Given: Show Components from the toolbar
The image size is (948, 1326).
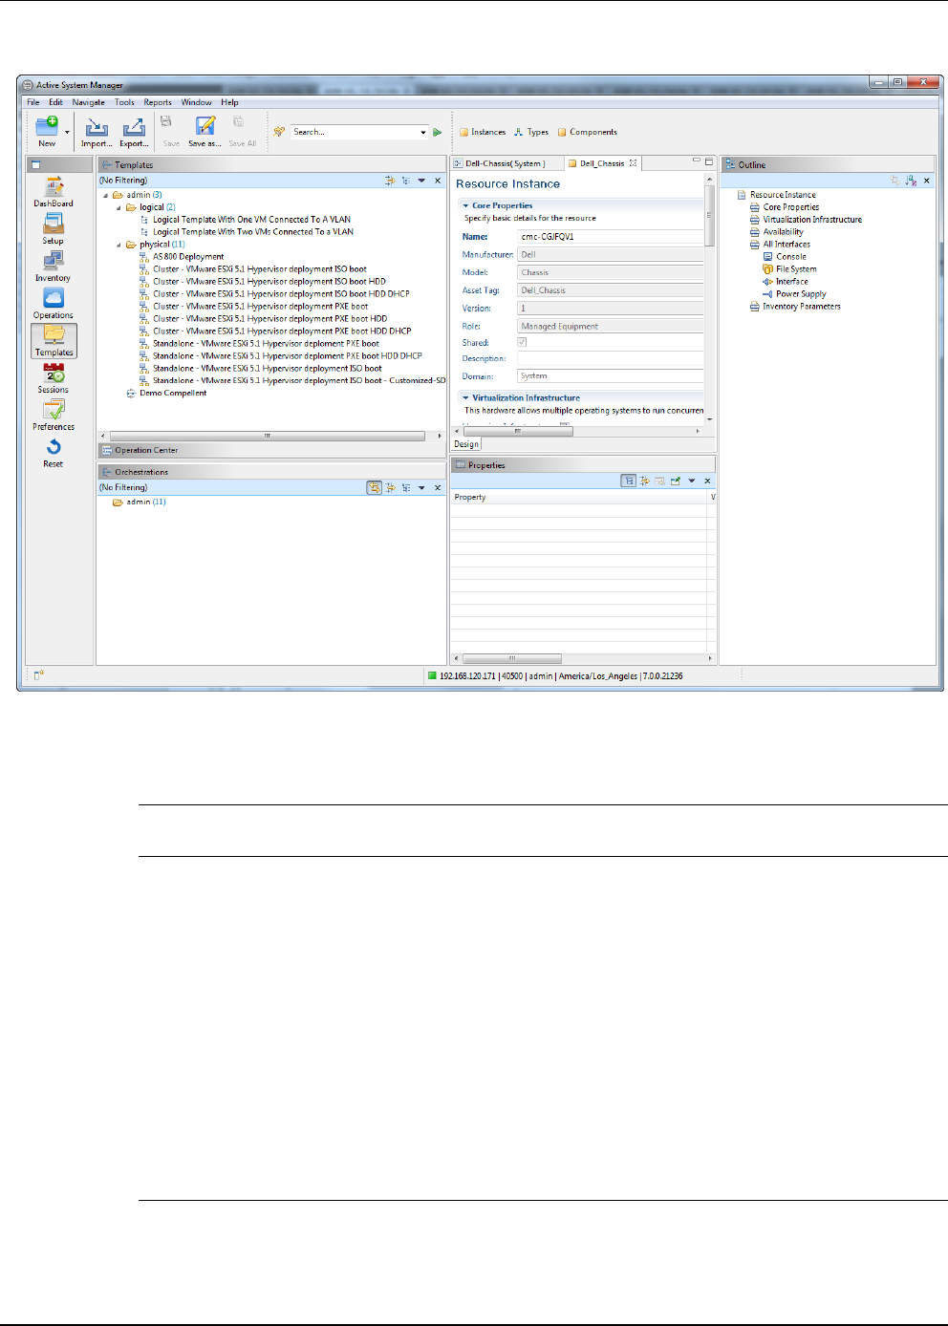Looking at the screenshot, I should (x=588, y=133).
